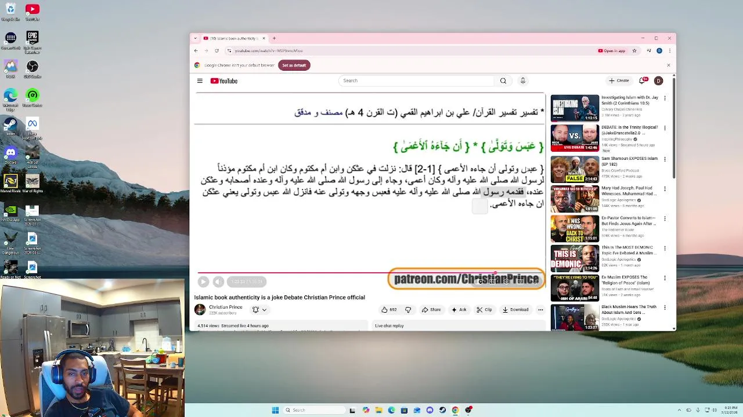Click the Create button

click(x=619, y=81)
